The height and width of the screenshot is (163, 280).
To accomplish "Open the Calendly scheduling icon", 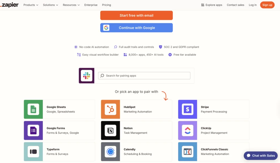I will click(x=110, y=152).
